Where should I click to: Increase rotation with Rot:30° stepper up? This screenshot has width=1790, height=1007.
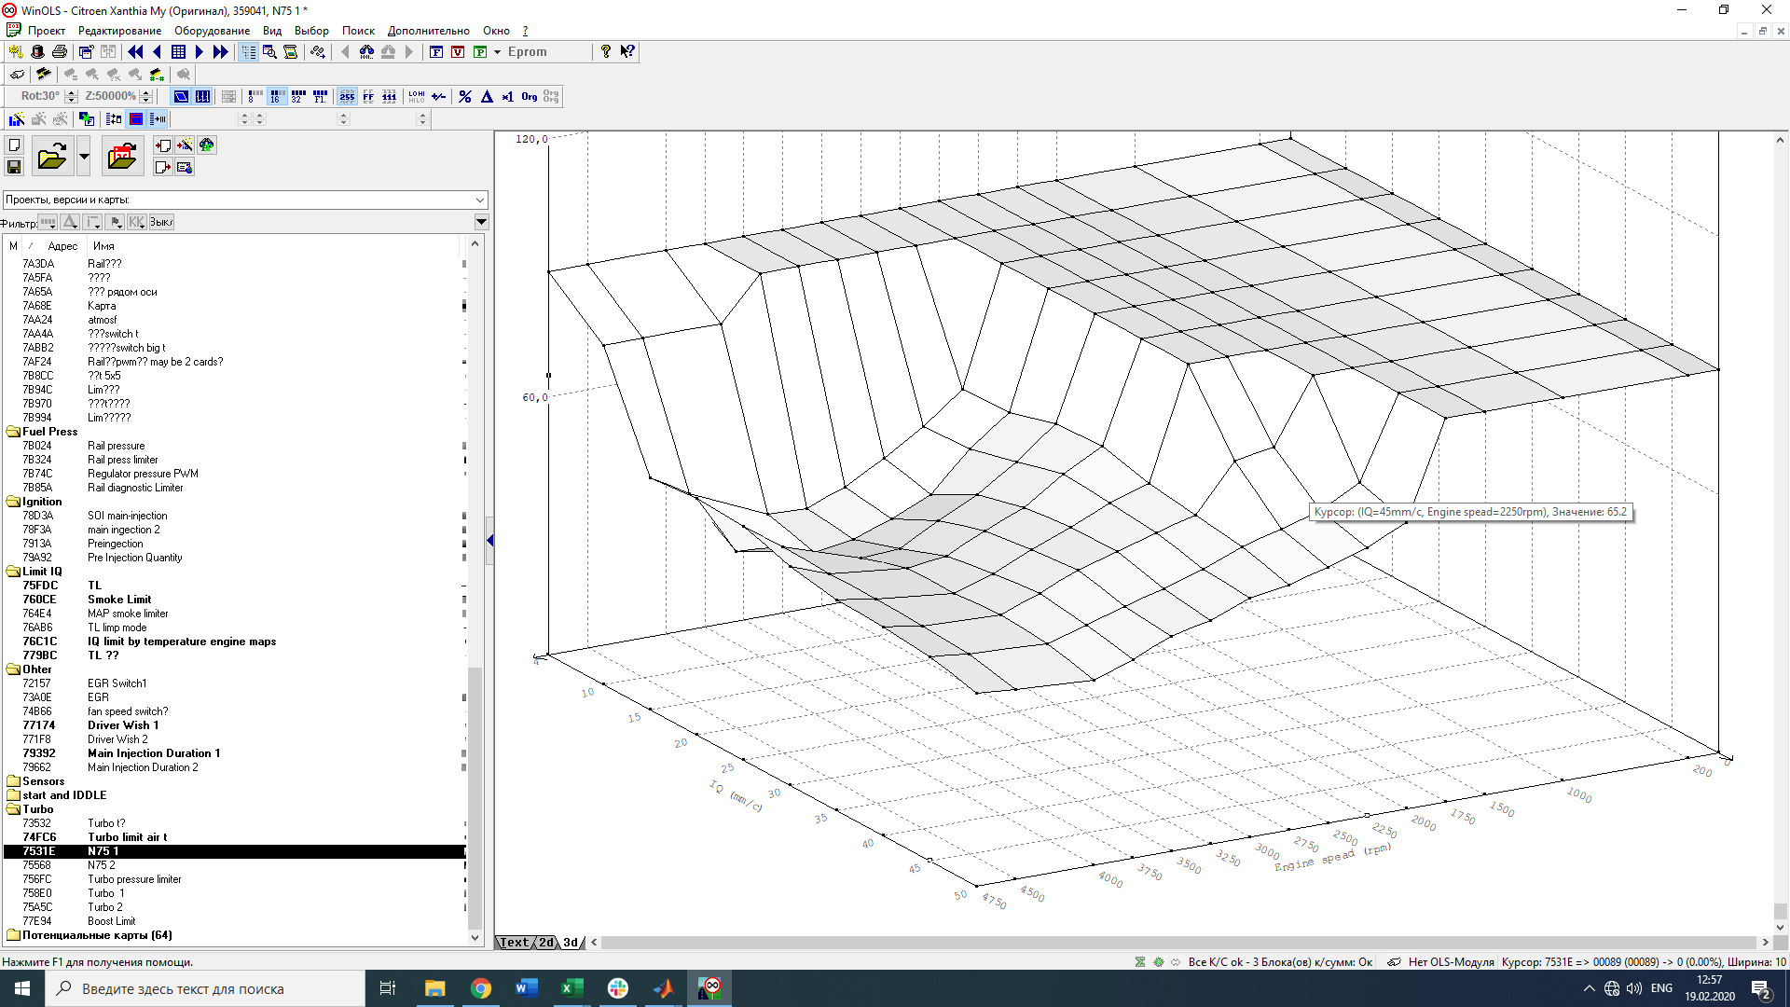72,92
